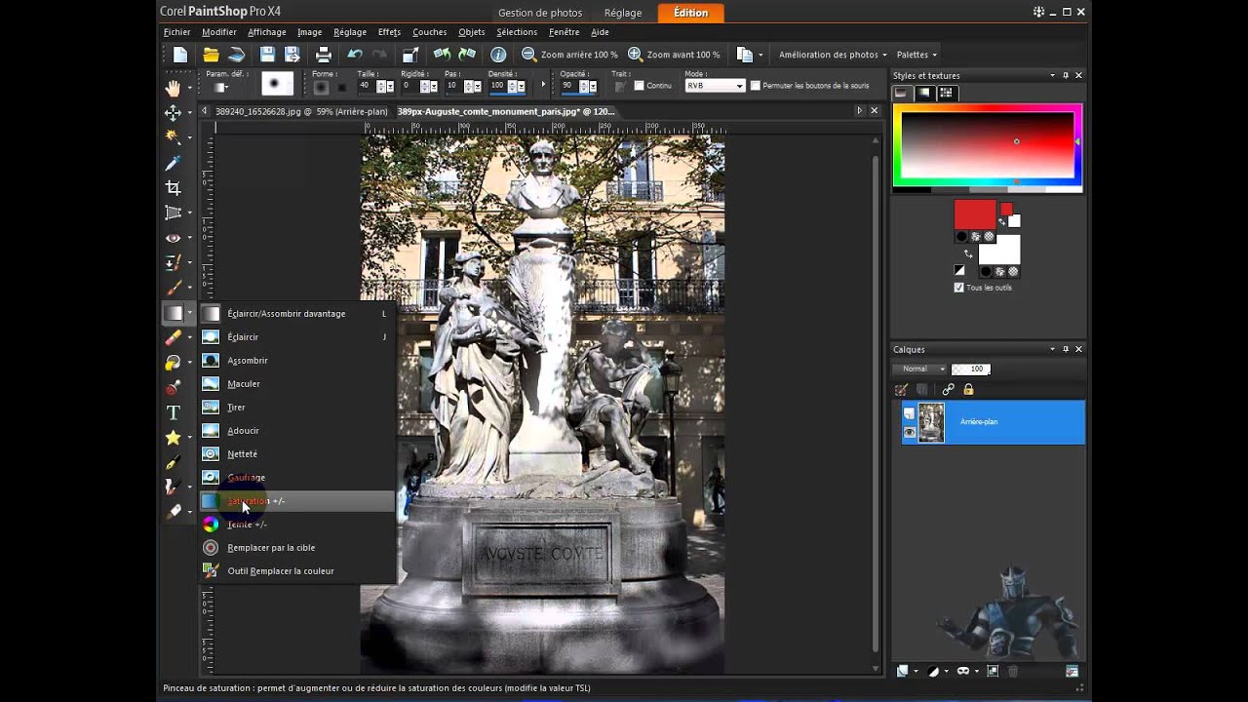The width and height of the screenshot is (1248, 702).
Task: Select the round brush shape
Action: click(321, 87)
